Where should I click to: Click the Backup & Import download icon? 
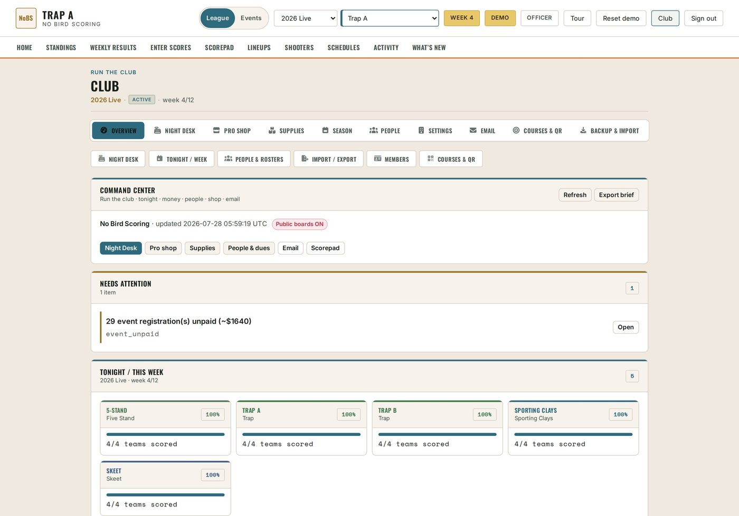[583, 130]
